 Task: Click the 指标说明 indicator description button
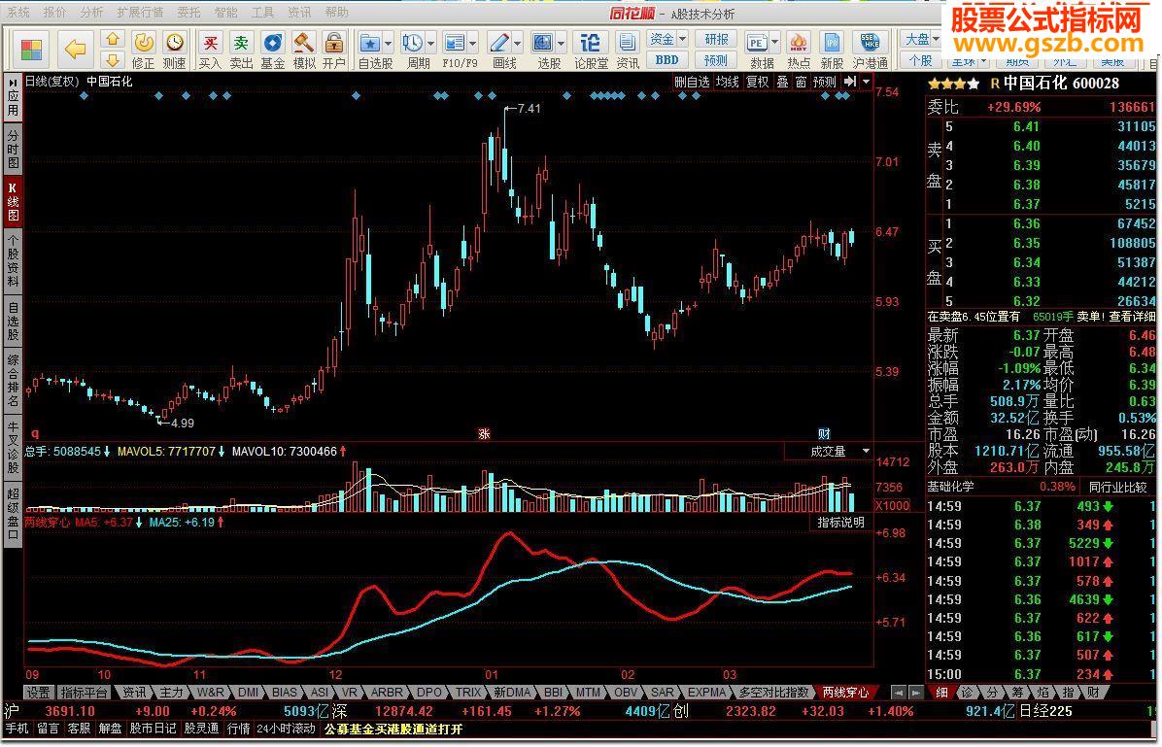(x=841, y=523)
